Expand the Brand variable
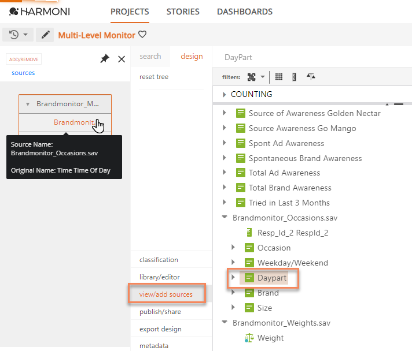Viewport: 412px width, 351px height. pyautogui.click(x=233, y=292)
